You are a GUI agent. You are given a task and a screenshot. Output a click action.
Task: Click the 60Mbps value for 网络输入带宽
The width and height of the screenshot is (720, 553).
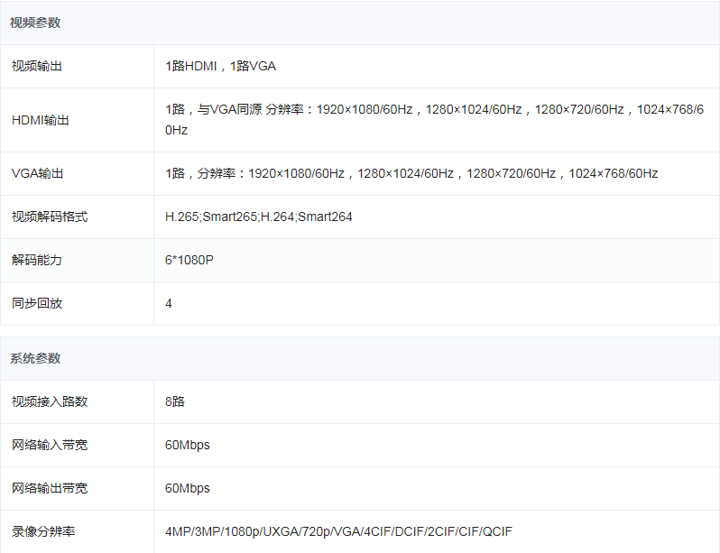(188, 445)
